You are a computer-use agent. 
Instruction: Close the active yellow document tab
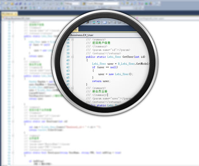click(x=76, y=30)
